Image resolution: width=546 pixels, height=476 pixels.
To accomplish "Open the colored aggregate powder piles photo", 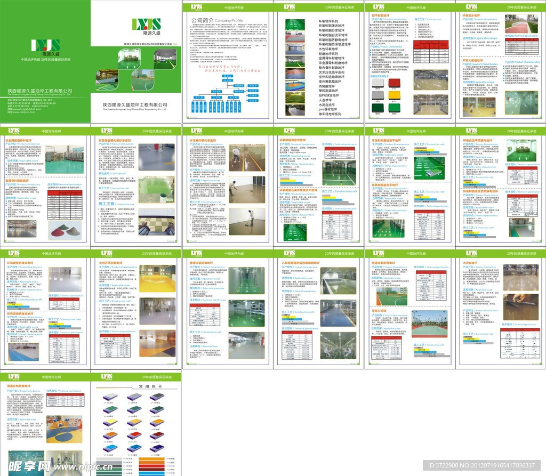I will click(66, 230).
